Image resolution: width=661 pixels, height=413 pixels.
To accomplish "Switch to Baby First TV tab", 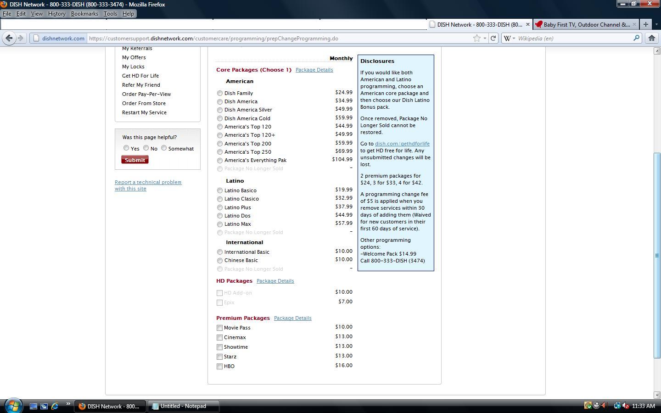I will click(586, 24).
